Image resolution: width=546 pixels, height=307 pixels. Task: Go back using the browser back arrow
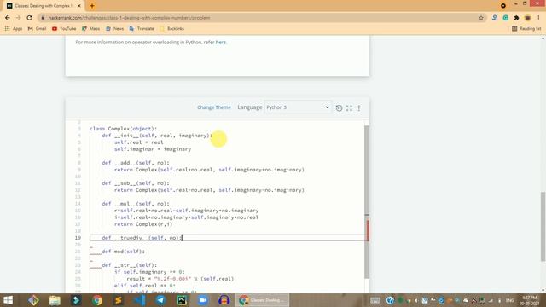(x=8, y=18)
